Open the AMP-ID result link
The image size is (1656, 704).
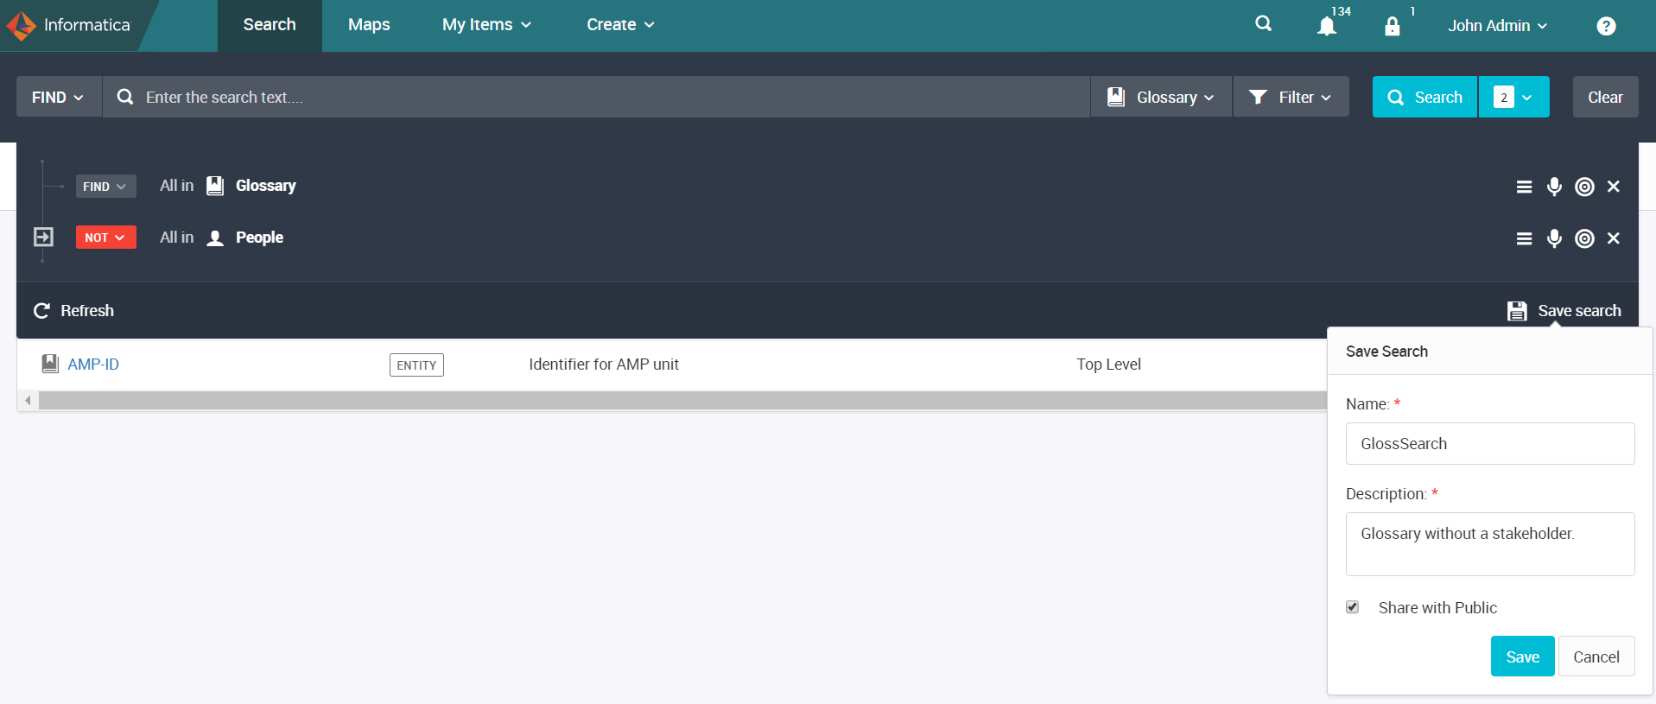tap(93, 365)
